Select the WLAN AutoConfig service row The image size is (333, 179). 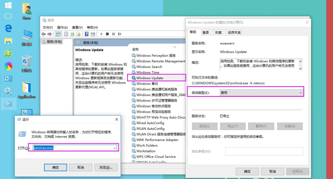tap(158, 128)
